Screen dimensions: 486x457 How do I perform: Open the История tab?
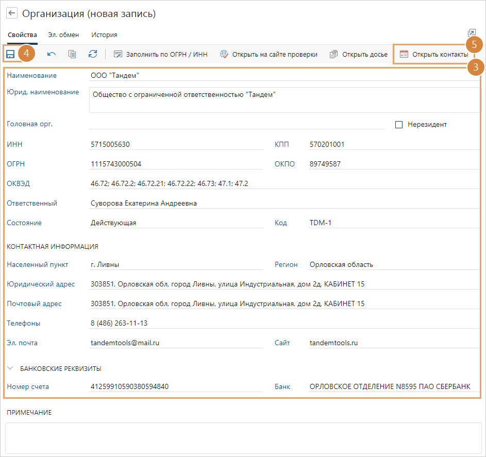[104, 35]
